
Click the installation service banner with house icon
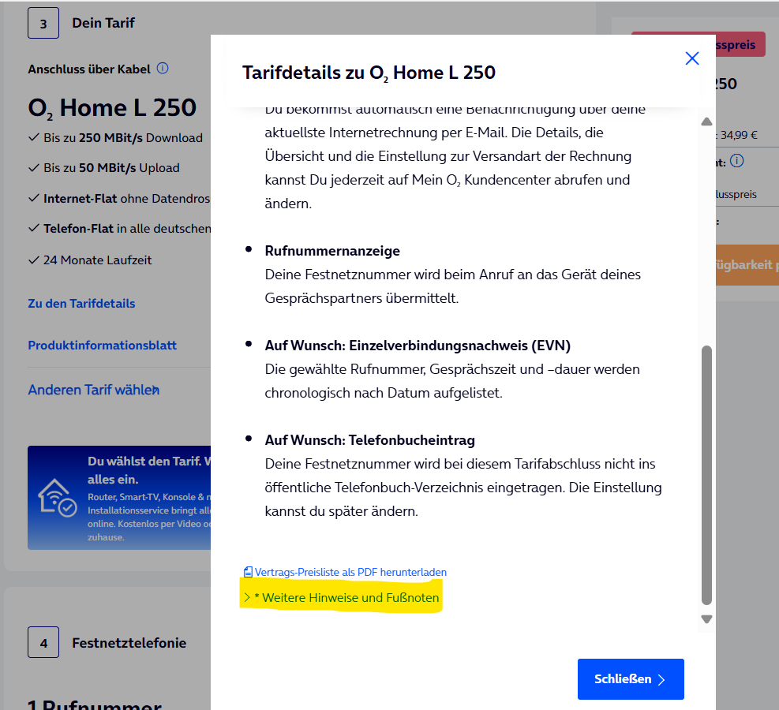[x=119, y=498]
